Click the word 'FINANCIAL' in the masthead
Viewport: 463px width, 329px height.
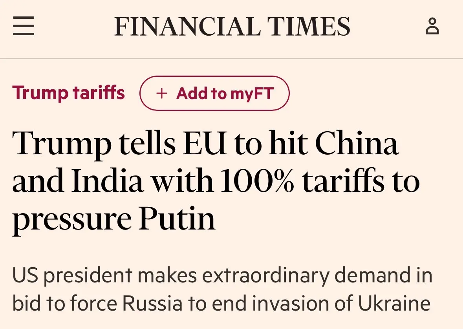pyautogui.click(x=187, y=26)
